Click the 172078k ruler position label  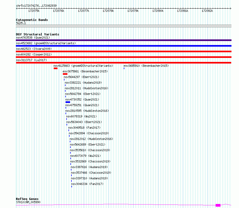108,11
